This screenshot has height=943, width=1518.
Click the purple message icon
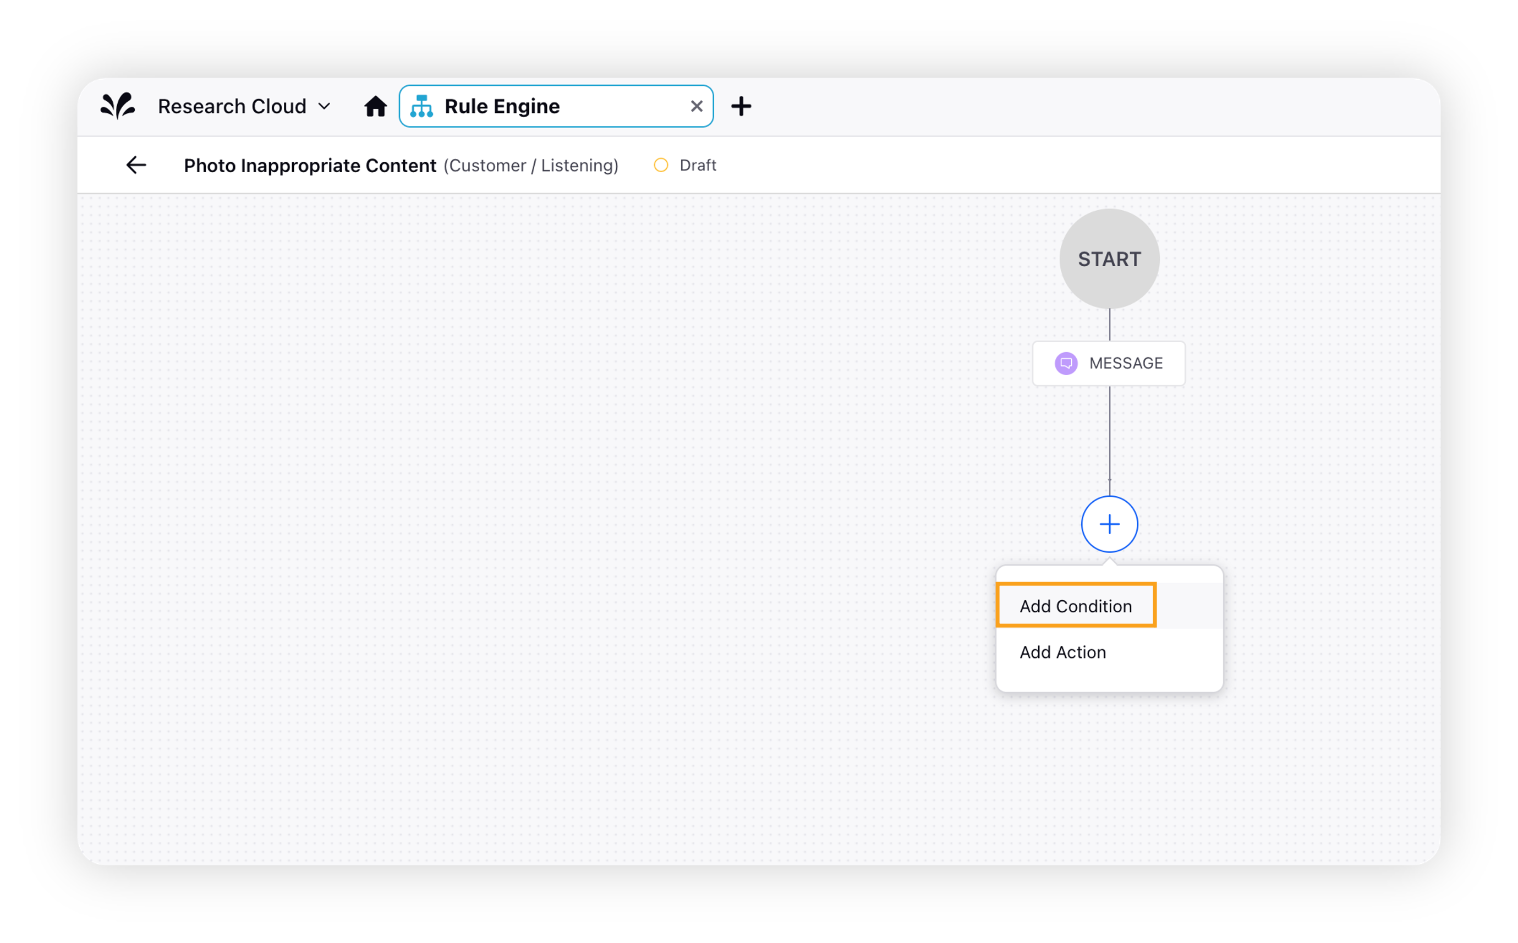(1066, 363)
